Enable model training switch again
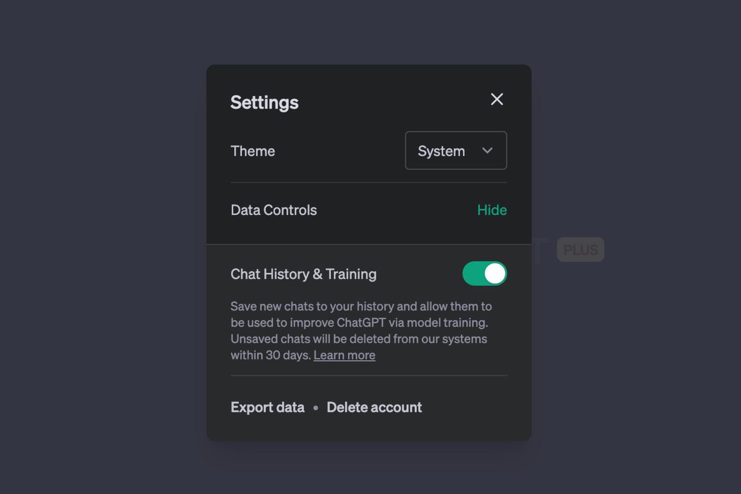Screen dimensions: 741x494 485,273
